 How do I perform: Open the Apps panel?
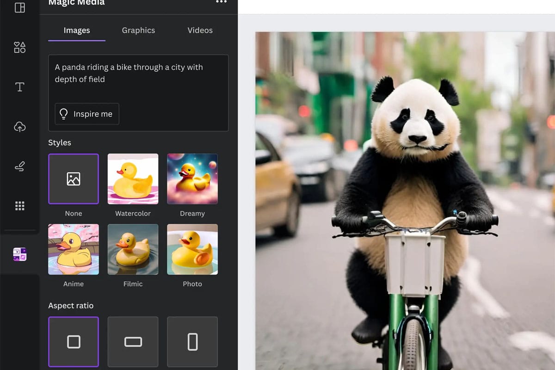19,205
